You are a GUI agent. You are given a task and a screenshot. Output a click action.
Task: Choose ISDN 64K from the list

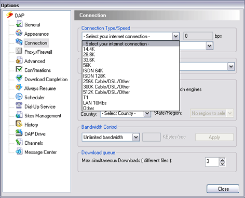(131, 70)
